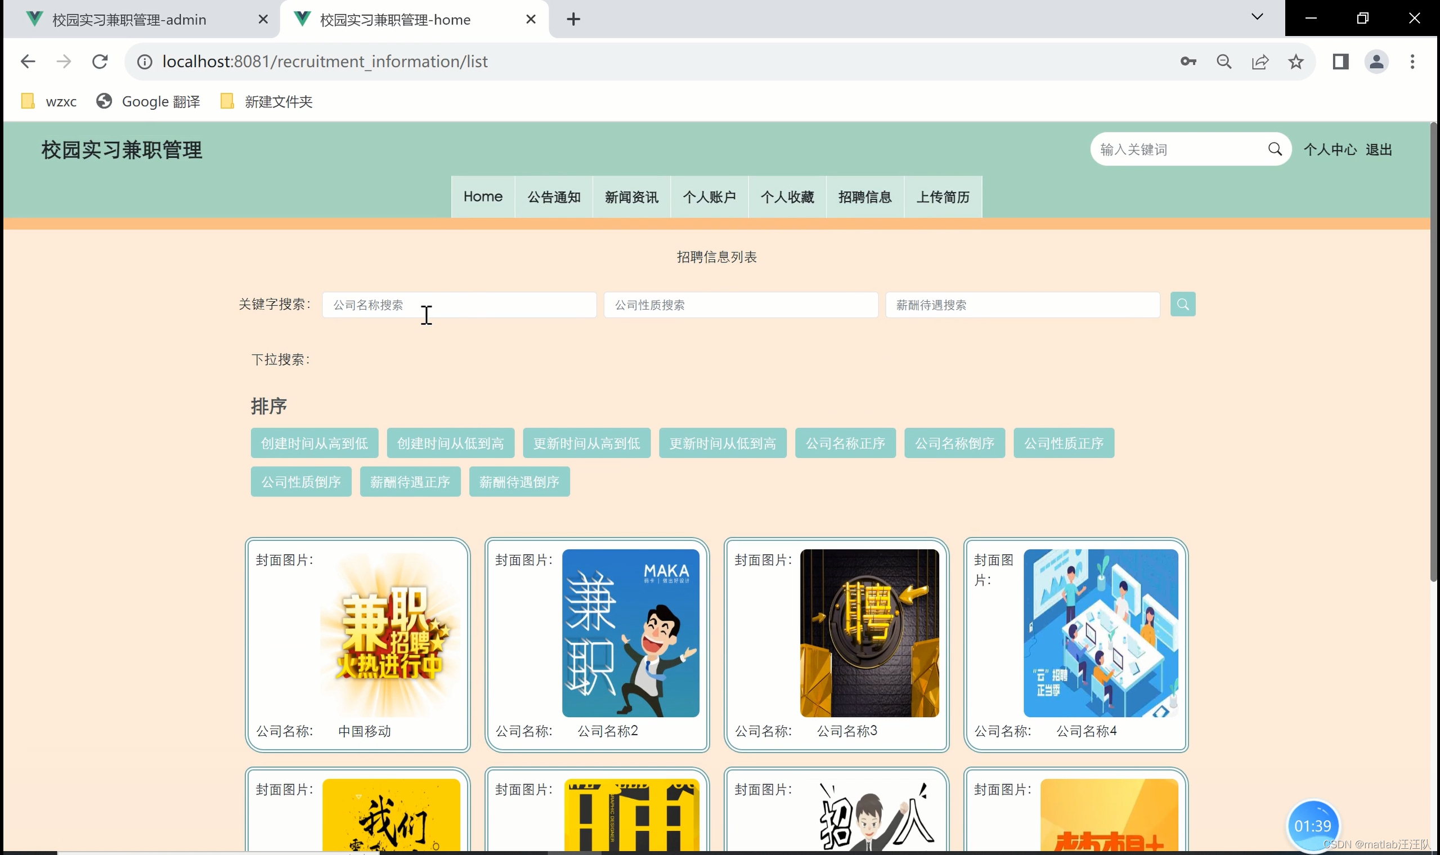Bookmark this page with the star icon
Screen dimensions: 1440x855
click(x=1295, y=62)
